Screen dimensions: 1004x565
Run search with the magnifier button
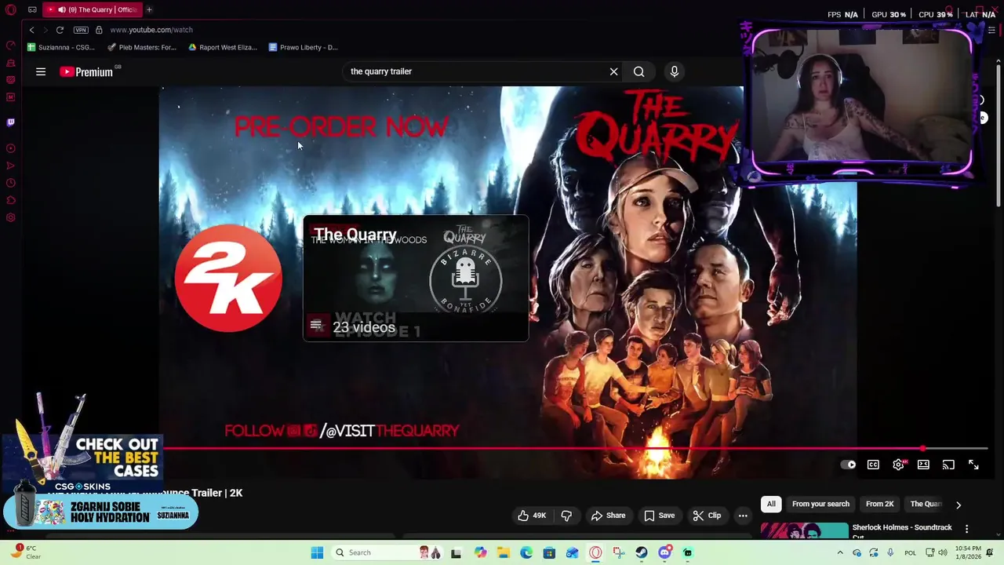click(x=639, y=71)
